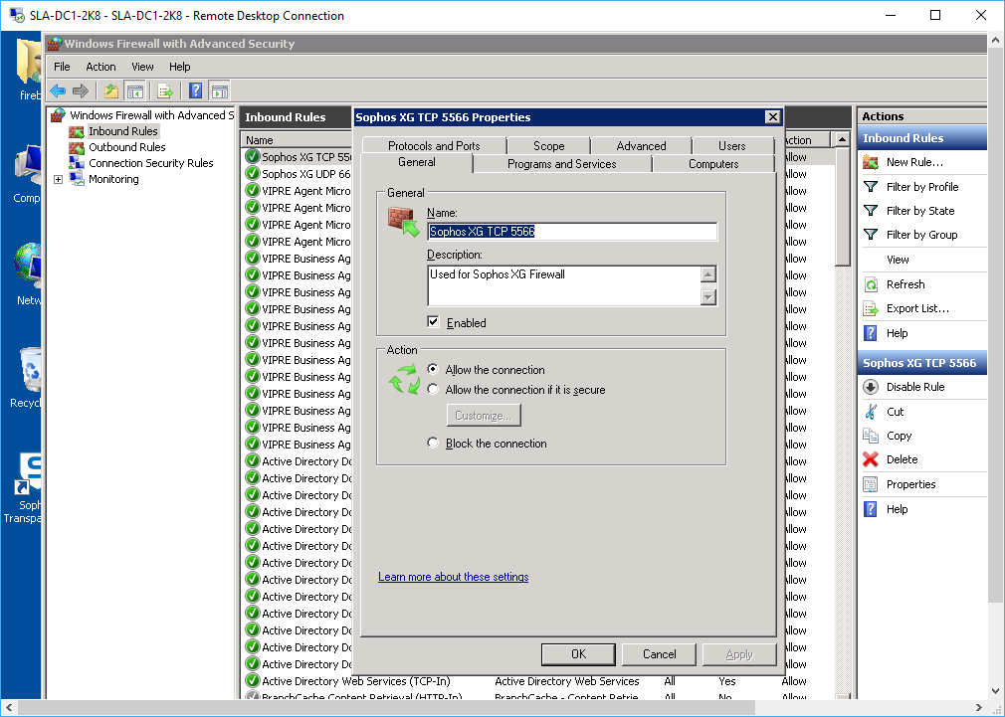Screen dimensions: 1005x717
Task: Click the New Rule icon in Actions
Action: (x=871, y=162)
